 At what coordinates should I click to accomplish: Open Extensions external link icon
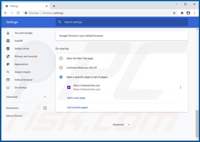45,108
